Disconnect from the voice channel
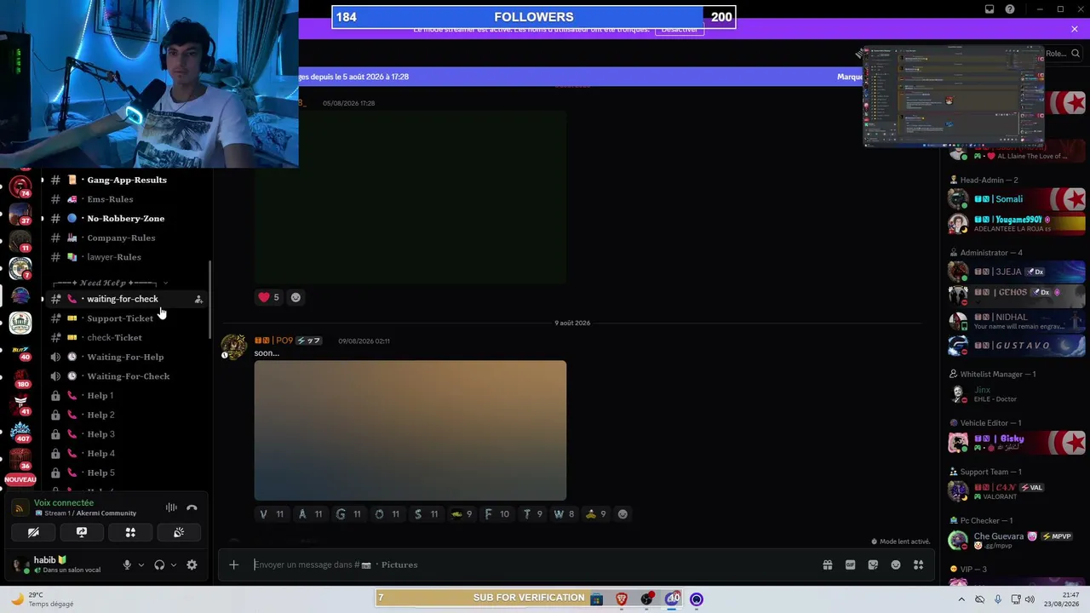The height and width of the screenshot is (613, 1090). click(x=192, y=508)
